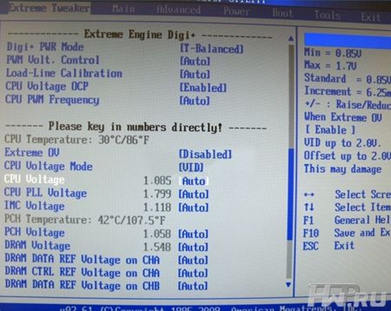
Task: Open the Extreme Tweaker tab
Action: point(48,8)
